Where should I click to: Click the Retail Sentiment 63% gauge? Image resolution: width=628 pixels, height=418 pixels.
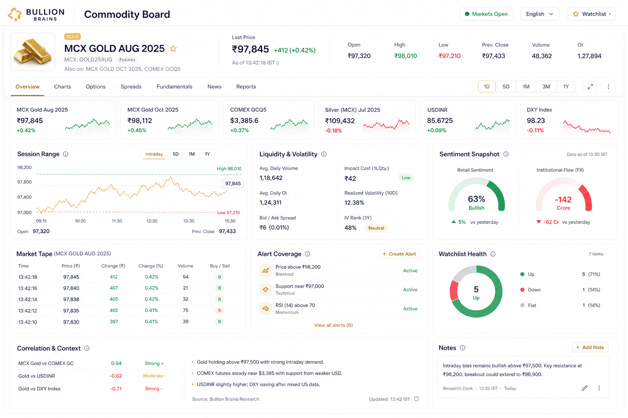pyautogui.click(x=477, y=195)
